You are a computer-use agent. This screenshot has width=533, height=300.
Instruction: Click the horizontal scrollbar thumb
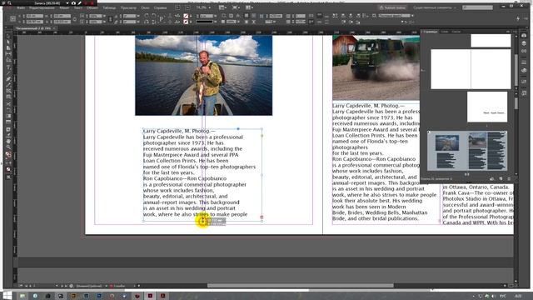click(300, 286)
